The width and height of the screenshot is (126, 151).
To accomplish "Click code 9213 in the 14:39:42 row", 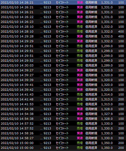I will [x=47, y=90].
